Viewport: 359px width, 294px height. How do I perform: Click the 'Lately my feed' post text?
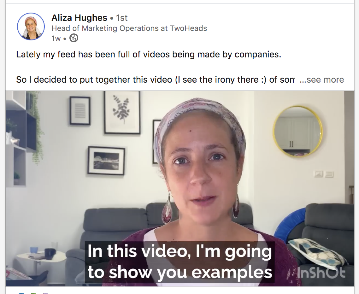pos(149,55)
